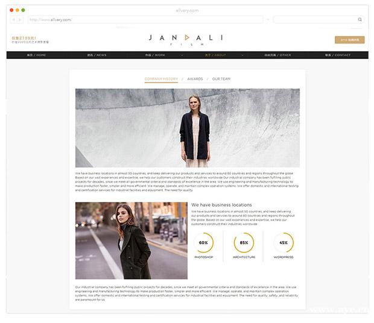Expand the Work menu dropdown arrow

[x=182, y=55]
